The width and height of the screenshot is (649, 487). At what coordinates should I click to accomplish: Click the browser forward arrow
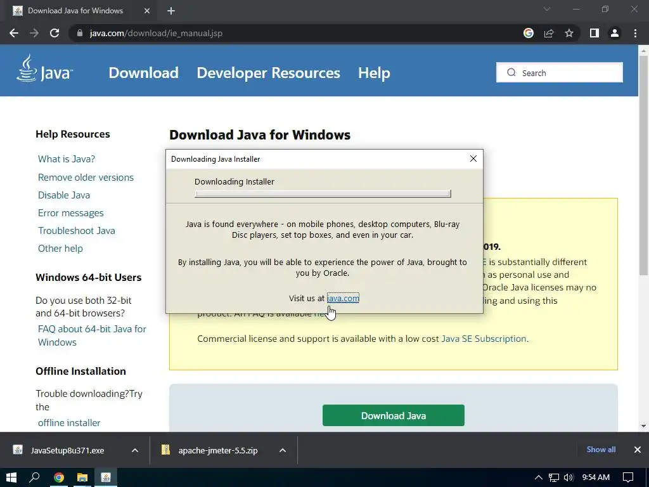pyautogui.click(x=34, y=33)
